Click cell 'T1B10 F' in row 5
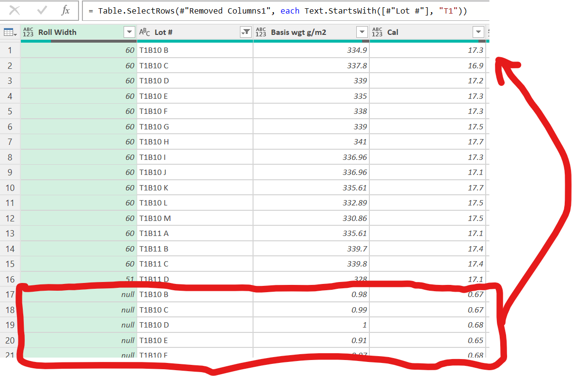The height and width of the screenshot is (376, 572). point(195,111)
